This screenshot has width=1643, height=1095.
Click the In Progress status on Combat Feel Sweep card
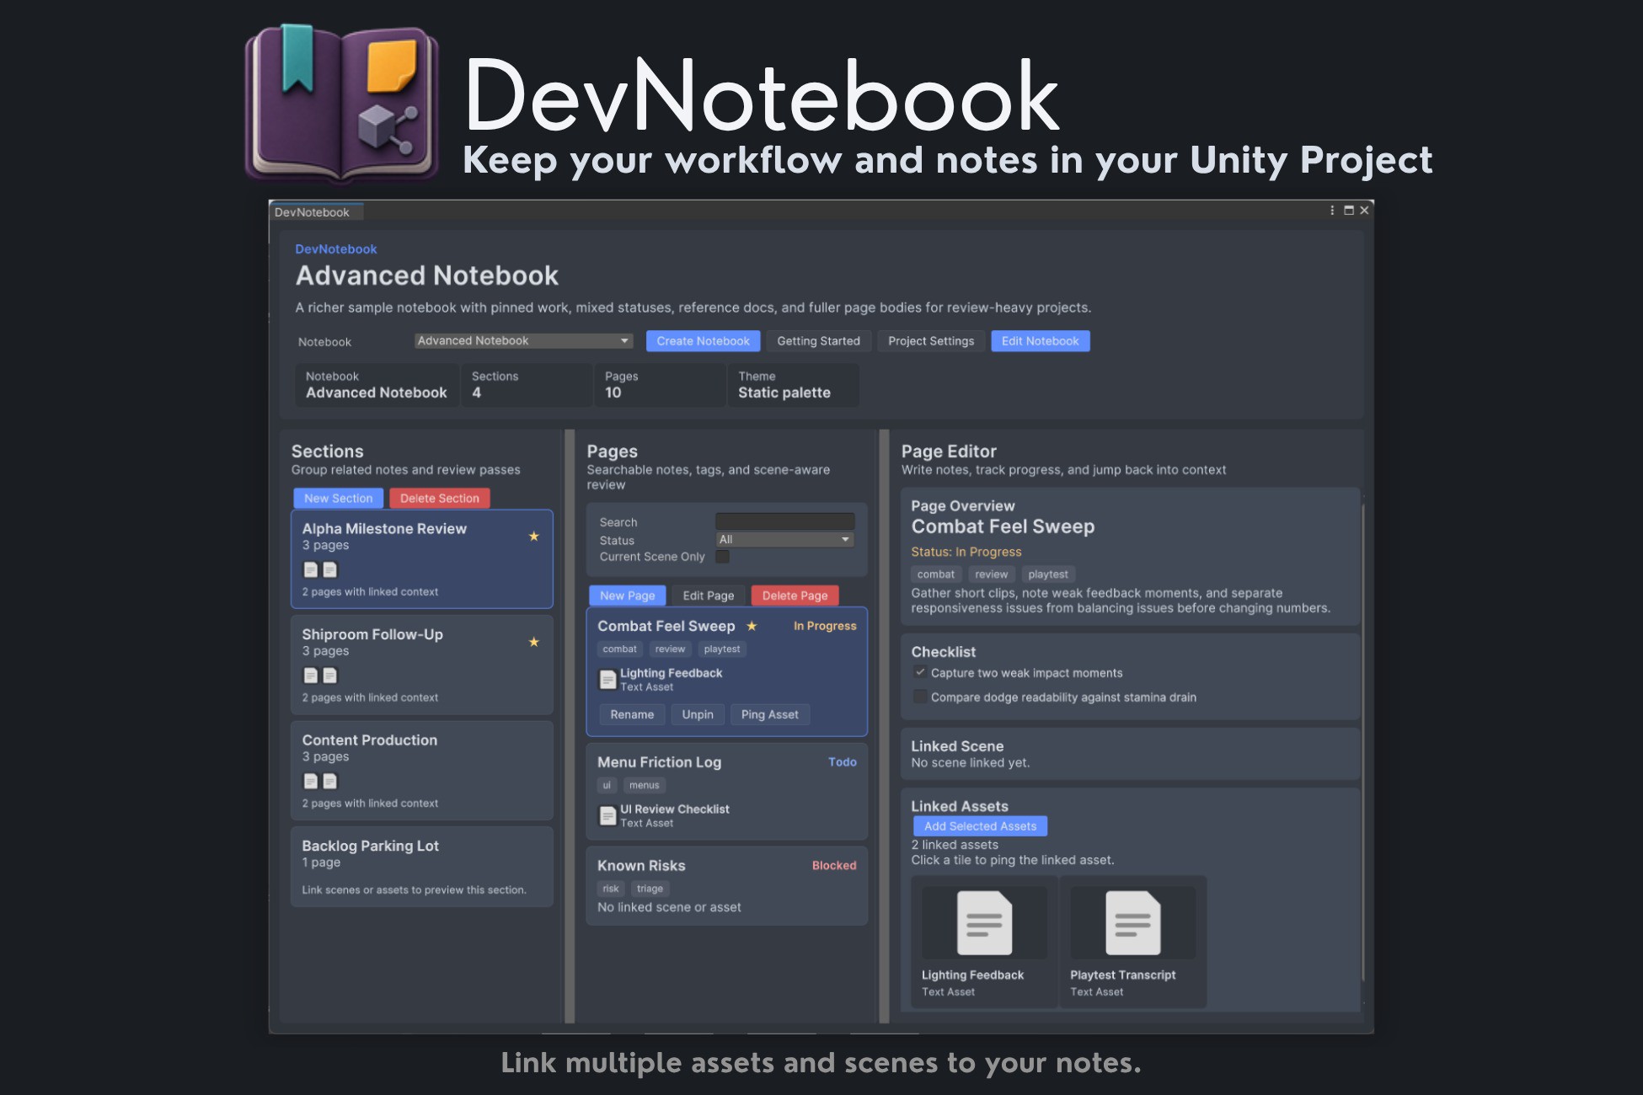click(x=825, y=626)
